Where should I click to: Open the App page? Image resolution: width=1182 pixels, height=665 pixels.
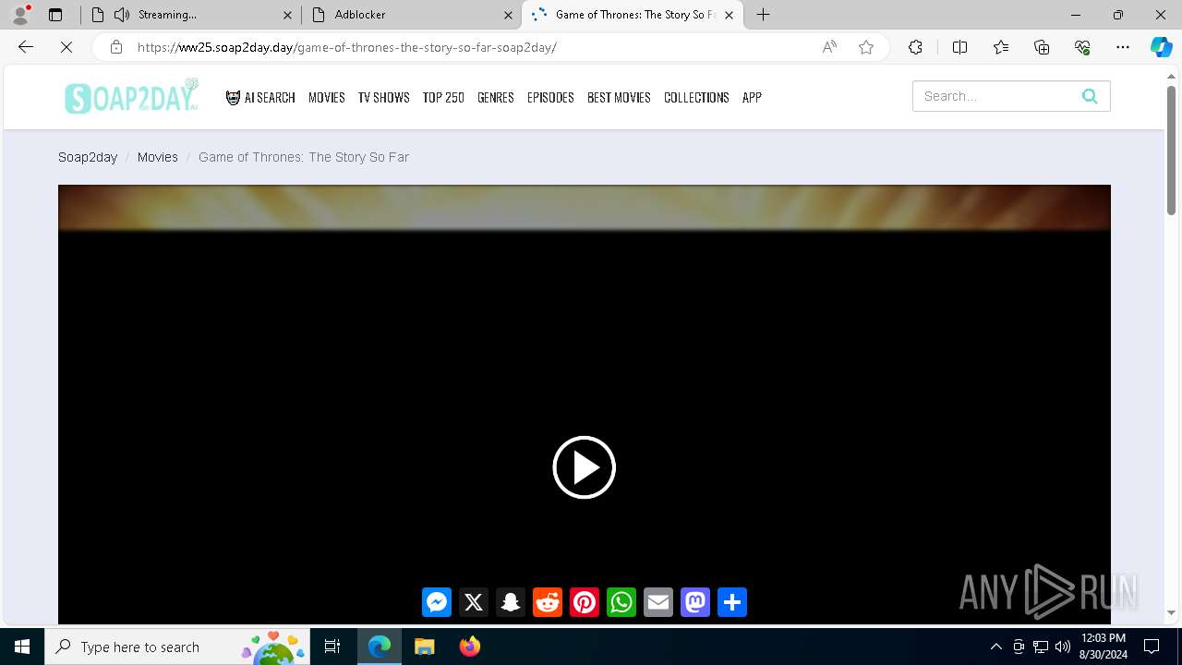752,97
